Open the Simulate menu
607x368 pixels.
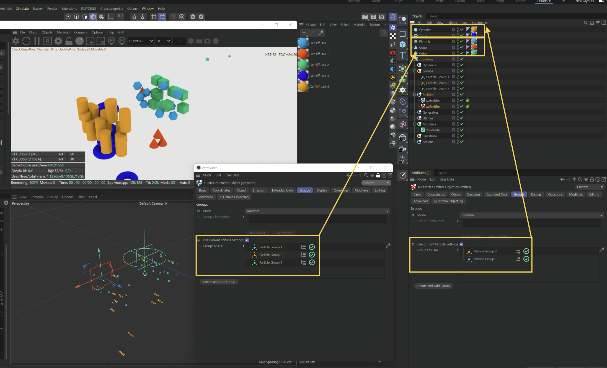tap(22, 9)
